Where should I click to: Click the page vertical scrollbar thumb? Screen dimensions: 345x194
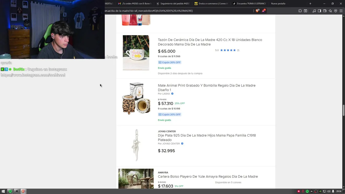click(x=343, y=110)
